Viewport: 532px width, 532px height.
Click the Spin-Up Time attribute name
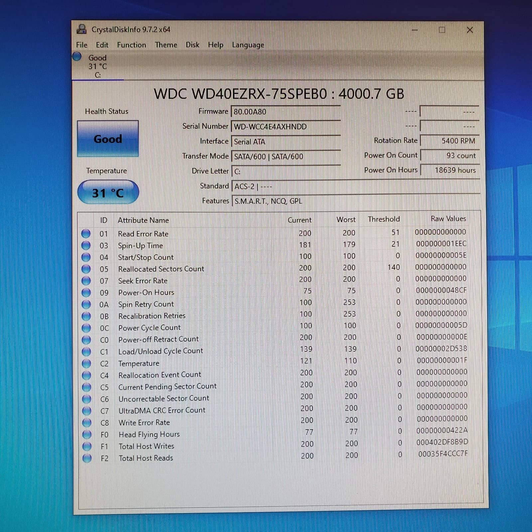pyautogui.click(x=140, y=246)
